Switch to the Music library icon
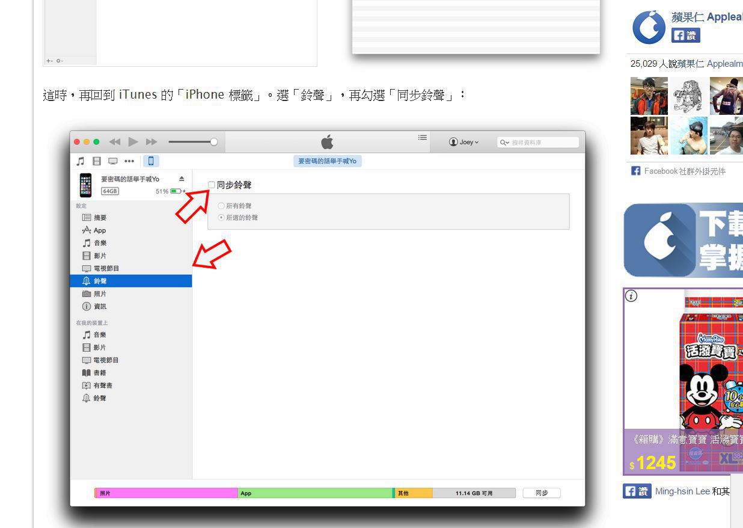The height and width of the screenshot is (528, 743). click(81, 161)
